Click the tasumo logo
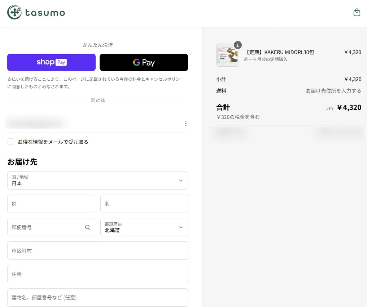Viewport: 367px width, 307px height. tap(14, 13)
